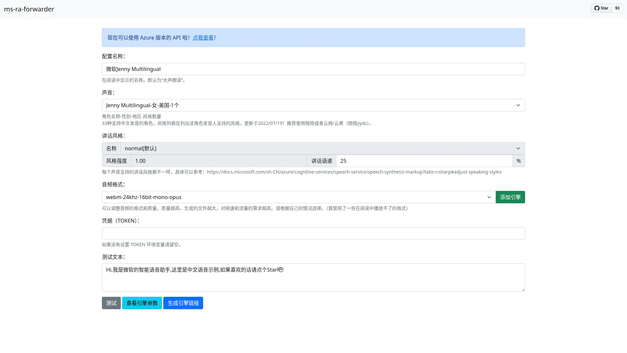Click the 查看引擎参数 button
The height and width of the screenshot is (353, 627).
point(142,303)
